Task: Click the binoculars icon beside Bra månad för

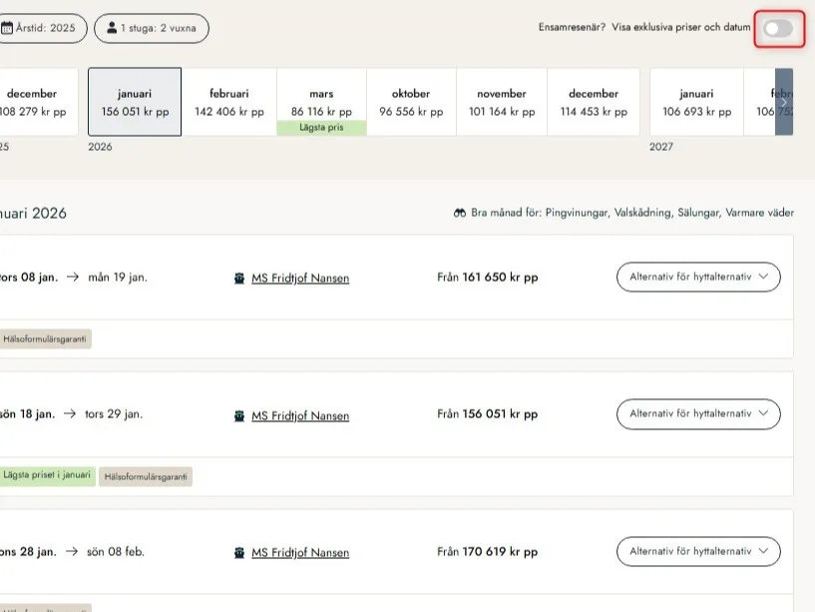Action: tap(460, 214)
